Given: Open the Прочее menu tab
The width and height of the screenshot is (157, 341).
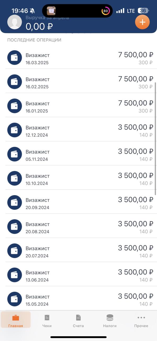Looking at the screenshot, I should coord(141,321).
